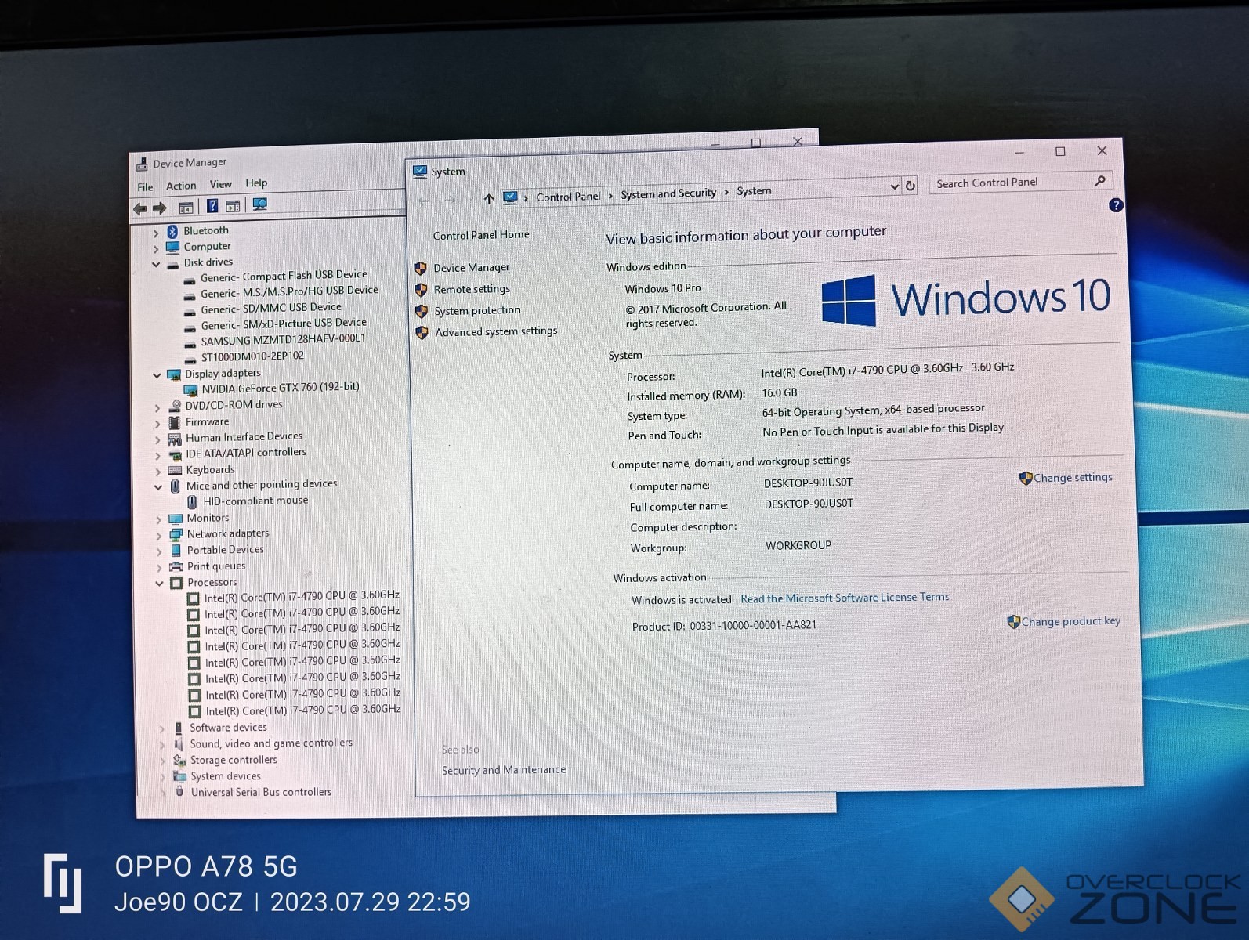The width and height of the screenshot is (1249, 940).
Task: Open the Action menu in Device Manager
Action: (x=181, y=186)
